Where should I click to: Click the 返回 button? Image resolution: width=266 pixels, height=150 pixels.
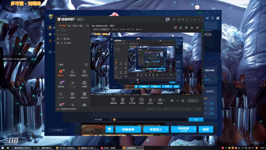click(206, 129)
